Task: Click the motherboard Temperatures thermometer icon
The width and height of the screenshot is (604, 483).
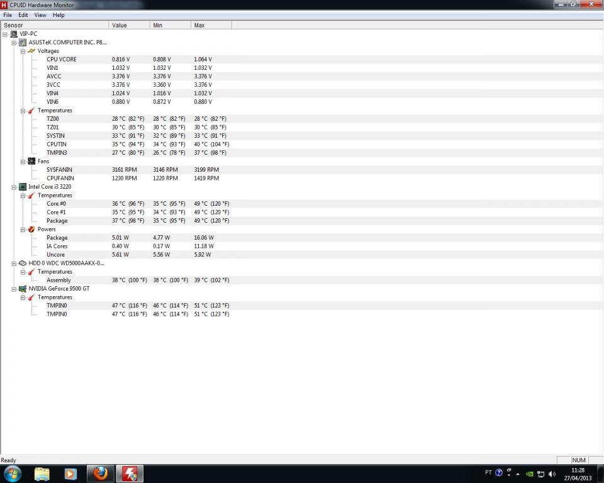Action: 31,111
